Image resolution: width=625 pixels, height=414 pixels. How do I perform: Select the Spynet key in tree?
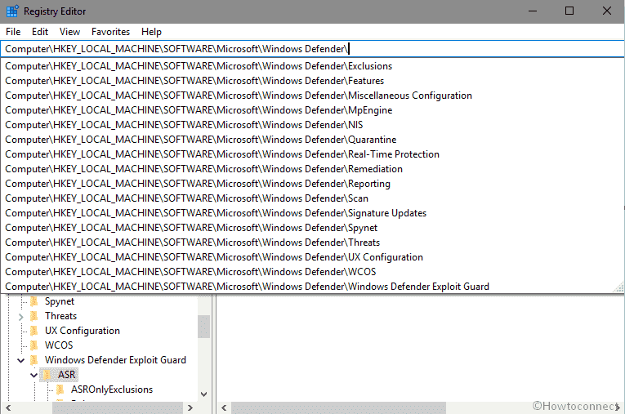60,301
